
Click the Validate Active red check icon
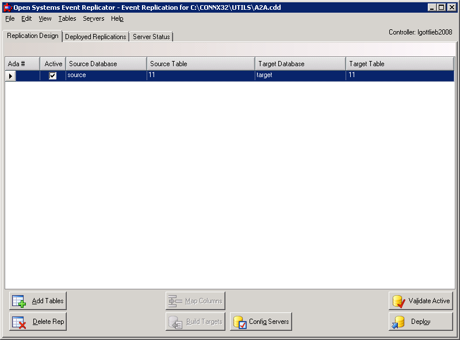pos(398,300)
